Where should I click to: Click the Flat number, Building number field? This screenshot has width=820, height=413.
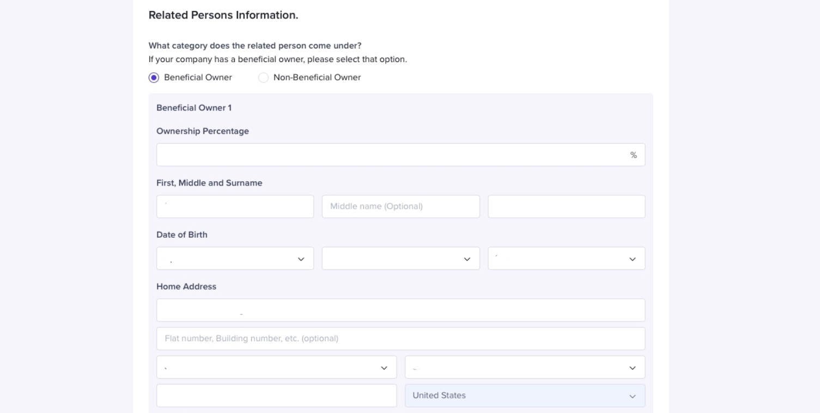pos(400,338)
